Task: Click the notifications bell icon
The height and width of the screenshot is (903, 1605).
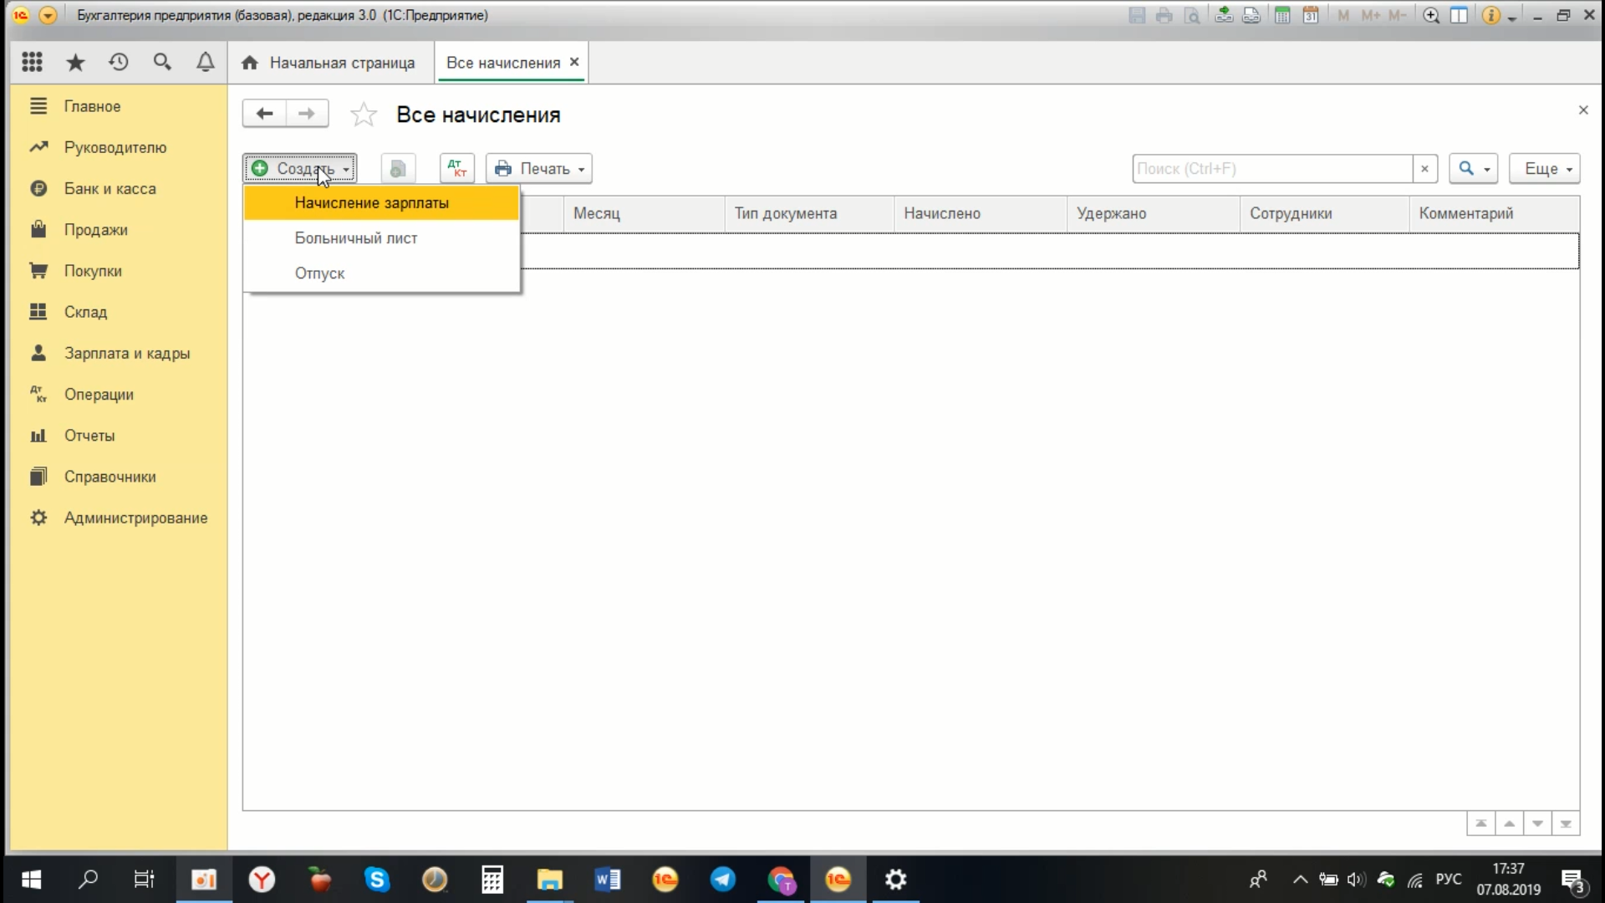Action: tap(205, 62)
